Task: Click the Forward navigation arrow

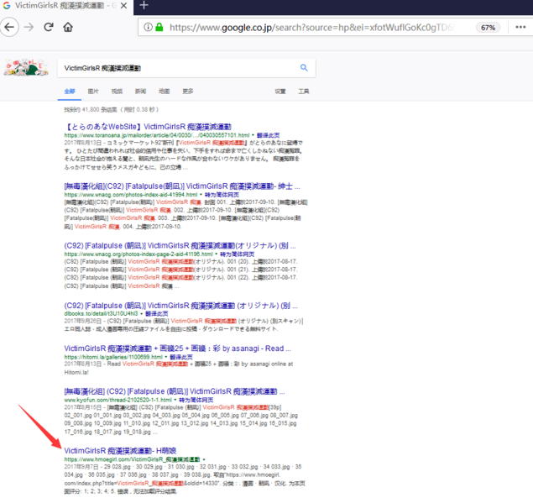Action: [x=29, y=27]
